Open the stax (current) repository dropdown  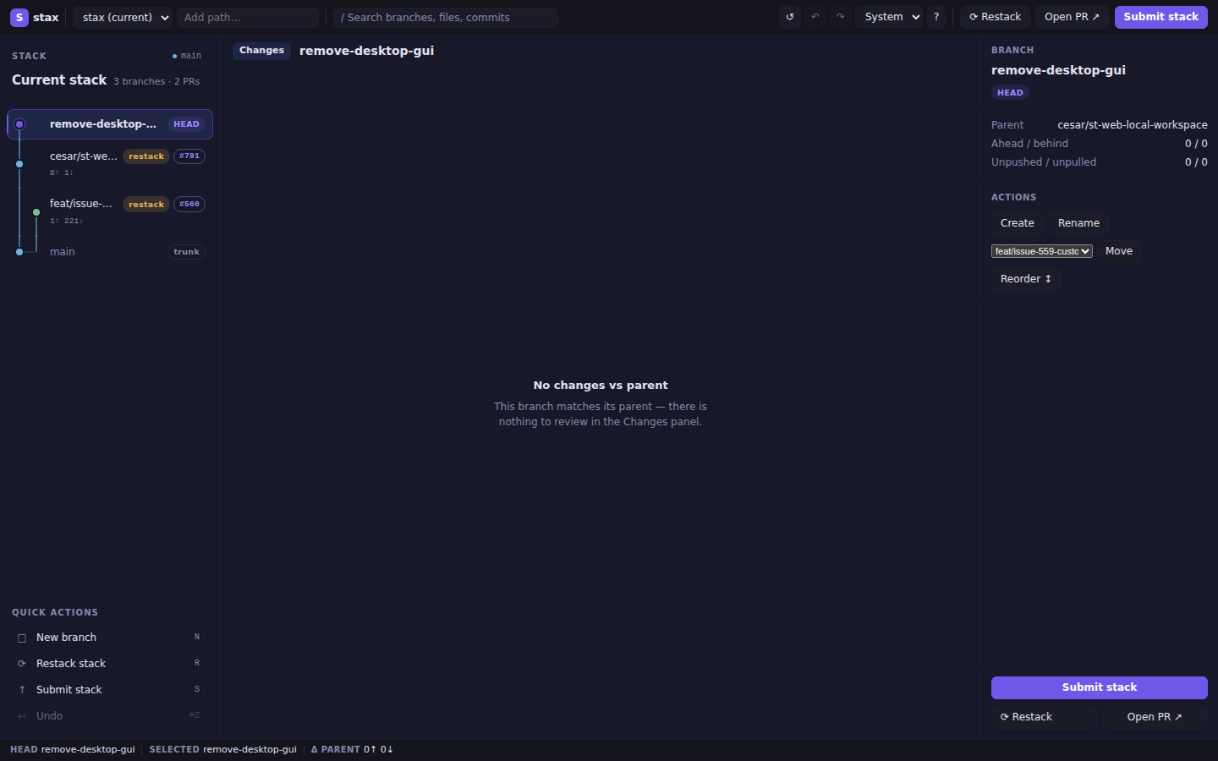point(123,17)
